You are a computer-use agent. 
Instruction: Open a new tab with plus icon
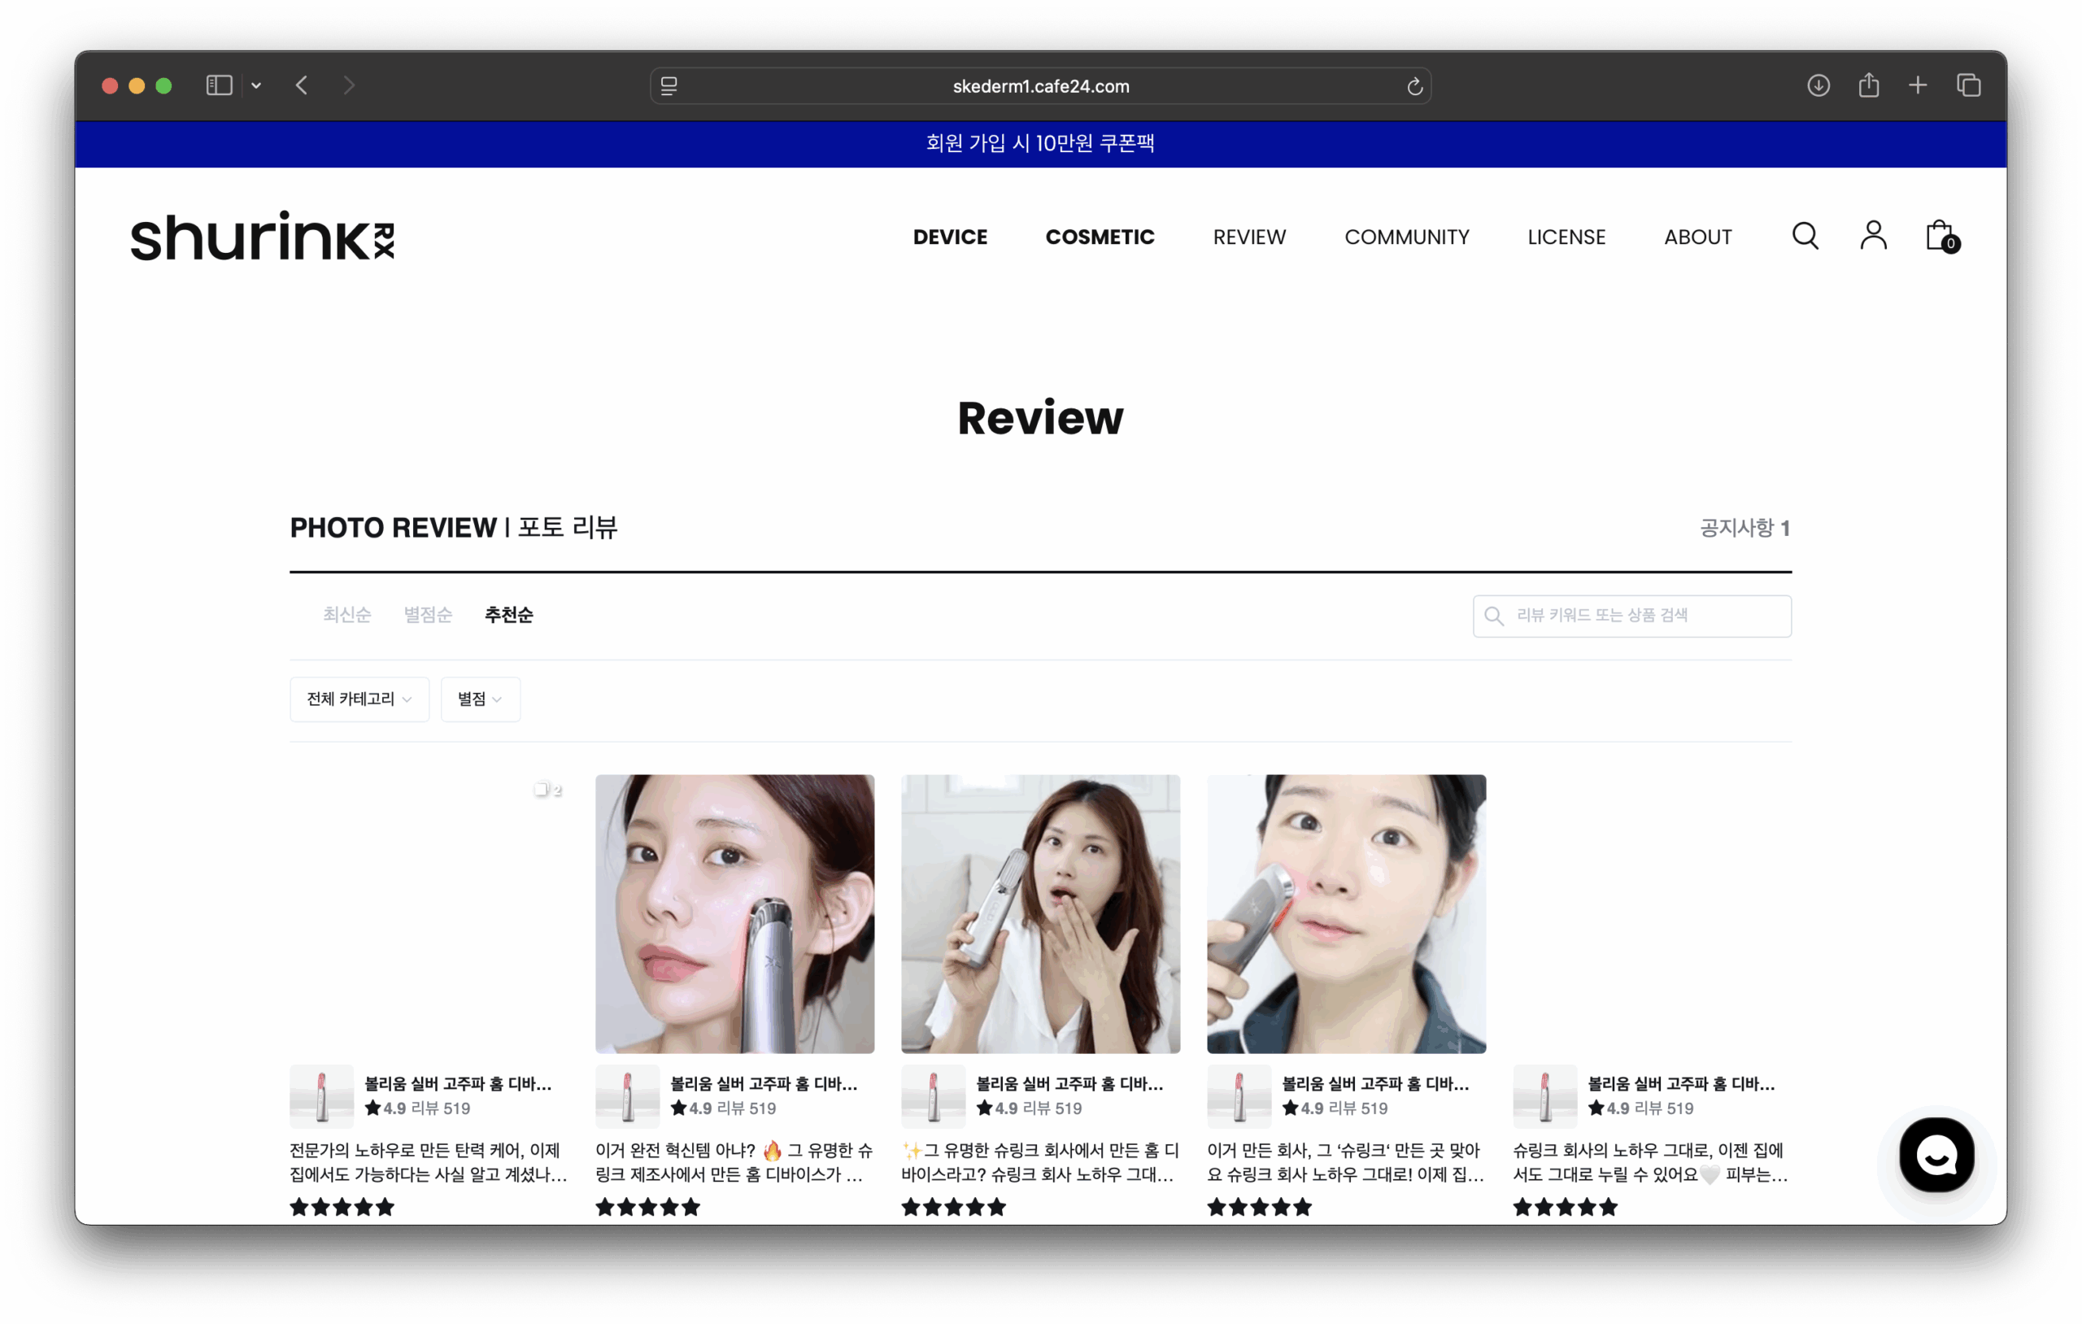click(x=1918, y=85)
